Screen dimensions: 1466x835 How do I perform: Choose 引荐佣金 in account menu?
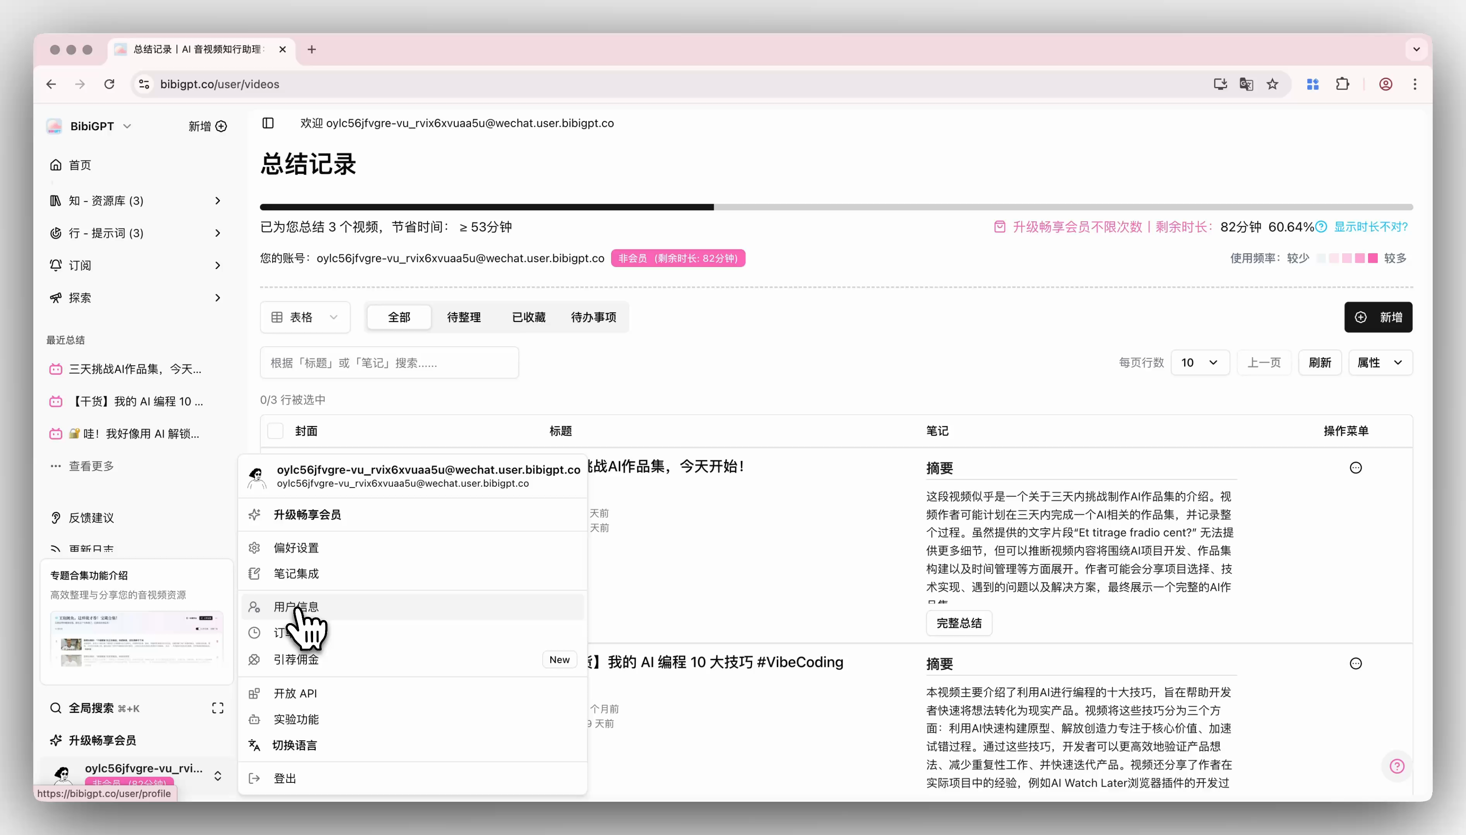point(413,659)
